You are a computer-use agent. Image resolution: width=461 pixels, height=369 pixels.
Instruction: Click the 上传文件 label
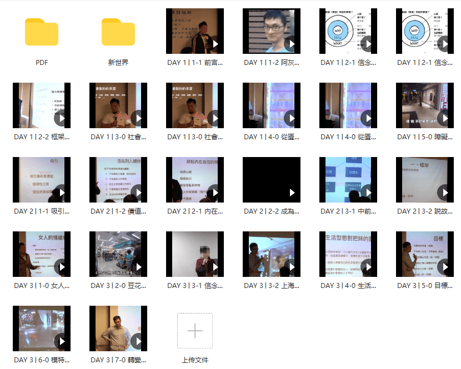[x=195, y=360]
